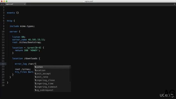Select the nginx.conf editor tab
Viewport: 176px width, 99px height.
[x=15, y=4]
